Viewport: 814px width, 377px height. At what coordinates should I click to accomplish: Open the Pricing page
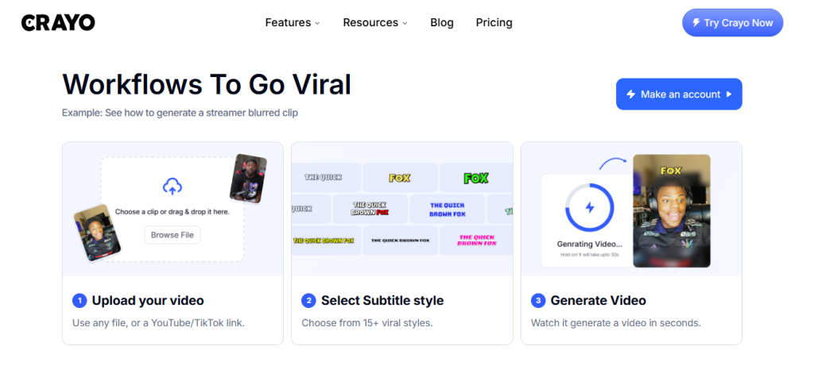tap(494, 23)
